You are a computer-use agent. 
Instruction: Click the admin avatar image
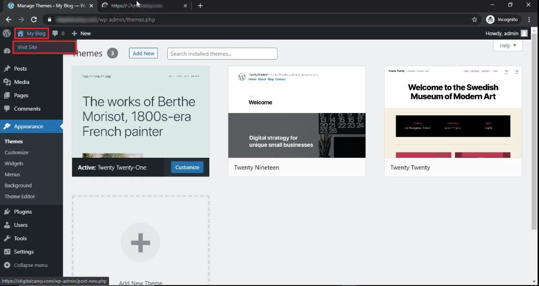524,33
